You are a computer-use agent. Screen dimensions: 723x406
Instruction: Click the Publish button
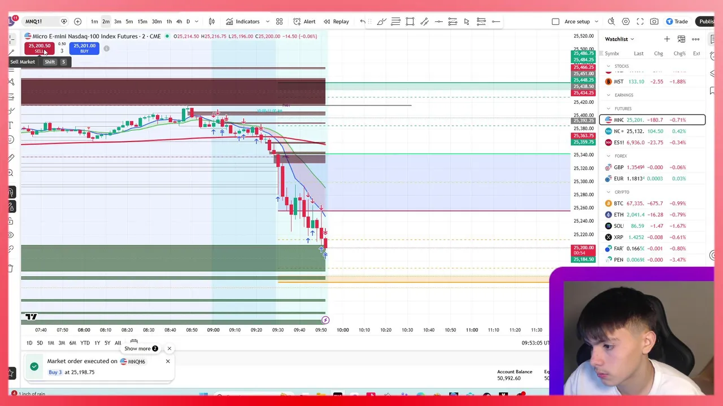coord(705,21)
